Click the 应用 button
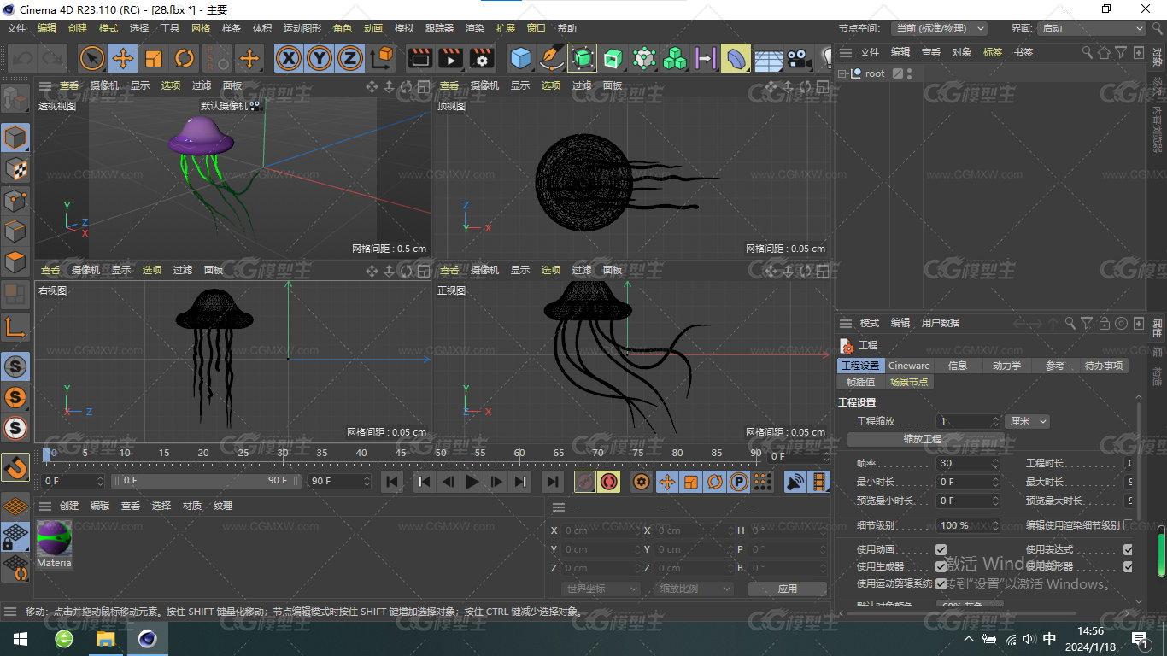Viewport: 1167px width, 656px height. (x=787, y=589)
